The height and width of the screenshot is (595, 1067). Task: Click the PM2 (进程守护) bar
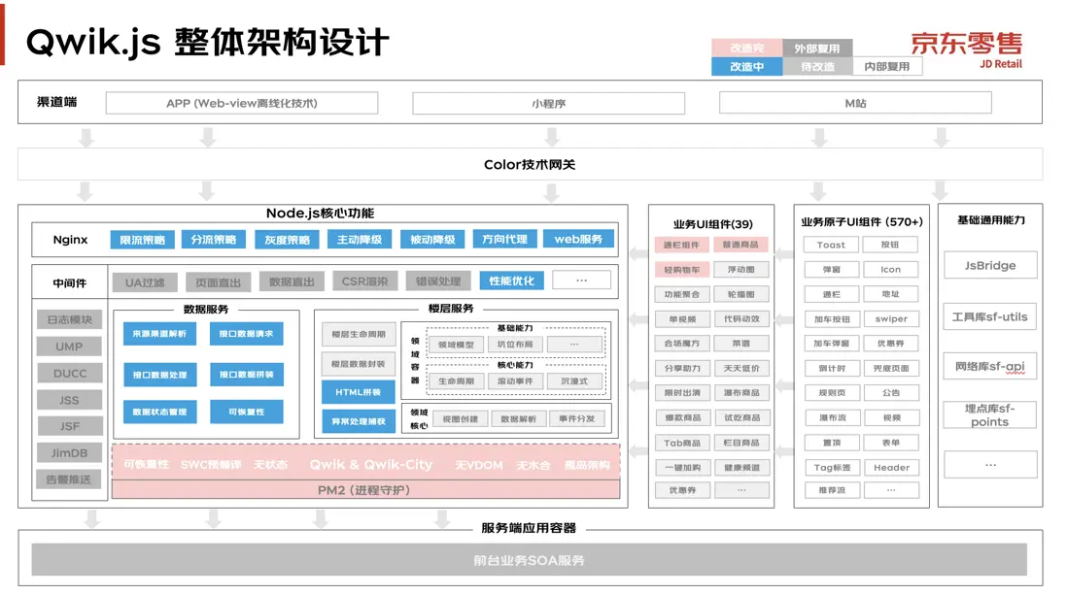365,489
